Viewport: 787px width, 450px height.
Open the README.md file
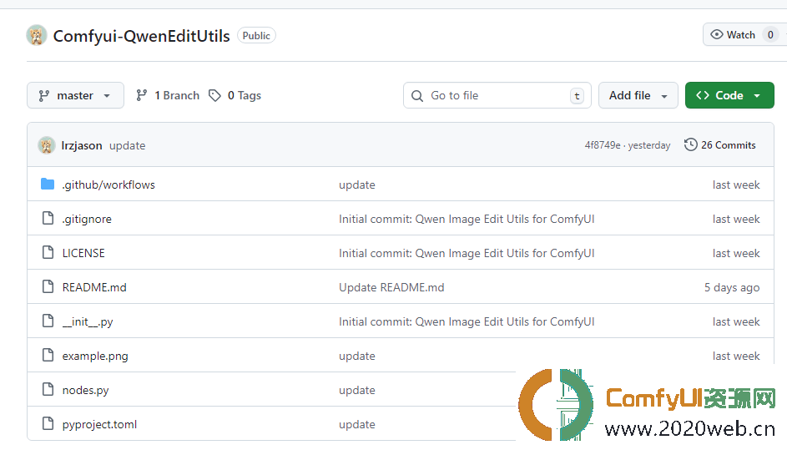(x=94, y=287)
